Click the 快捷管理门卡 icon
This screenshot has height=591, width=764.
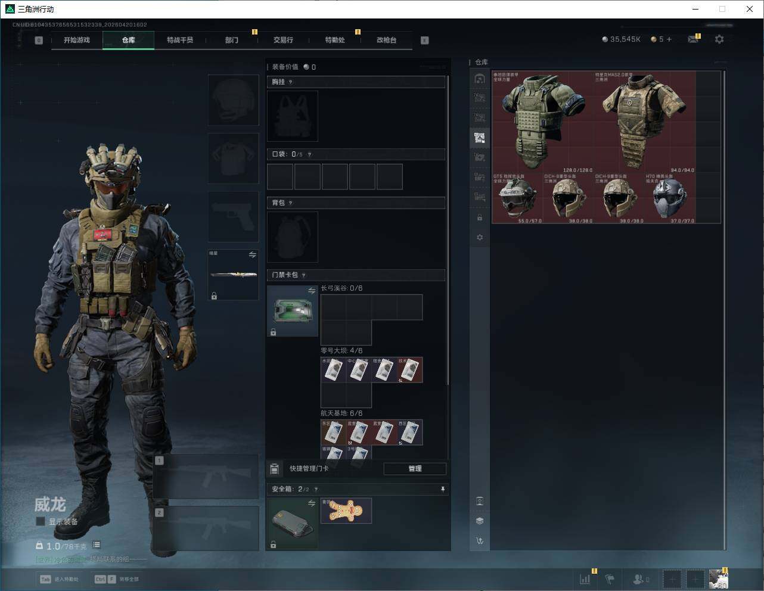click(x=274, y=468)
